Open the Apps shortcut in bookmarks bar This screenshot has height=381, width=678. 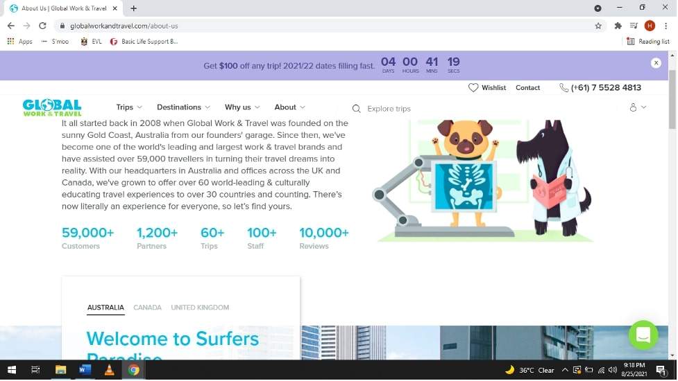(x=20, y=42)
